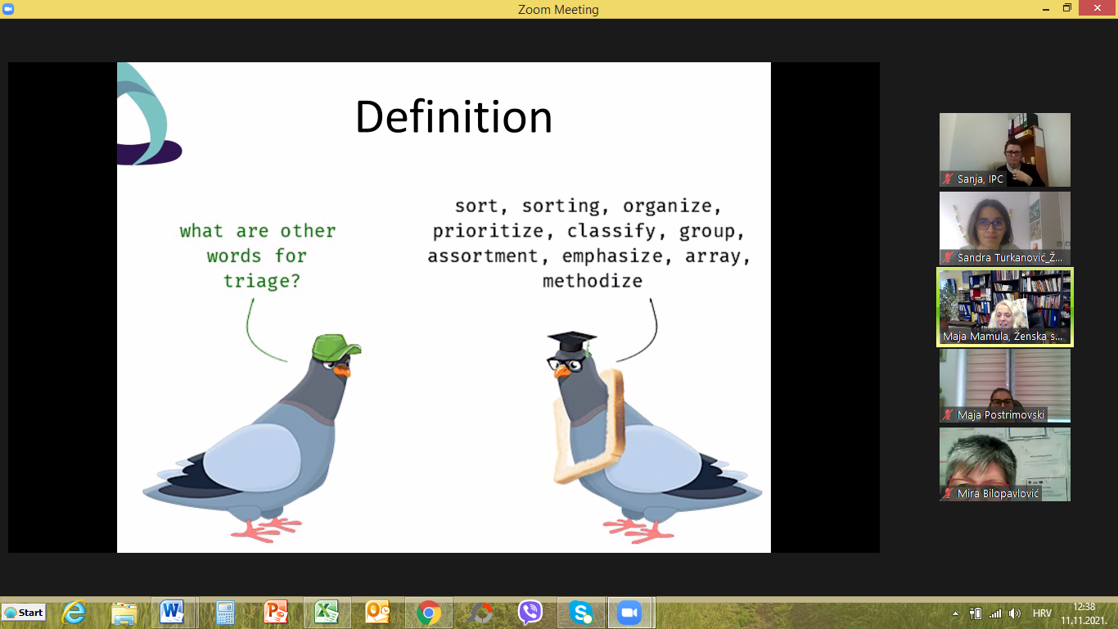
Task: Click the Windows Start button
Action: point(24,613)
